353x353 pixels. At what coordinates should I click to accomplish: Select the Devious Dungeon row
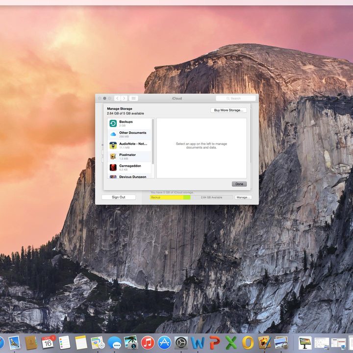click(129, 176)
